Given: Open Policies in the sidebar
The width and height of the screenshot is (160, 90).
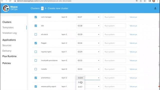Looking at the screenshot, I should pos(6,63).
